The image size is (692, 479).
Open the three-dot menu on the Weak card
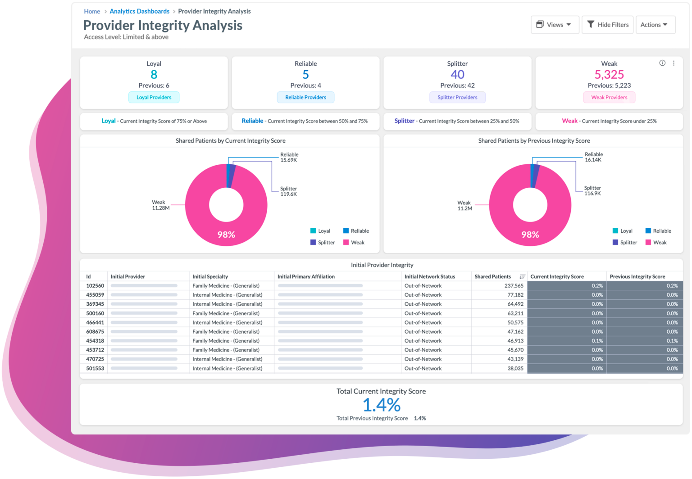coord(674,63)
